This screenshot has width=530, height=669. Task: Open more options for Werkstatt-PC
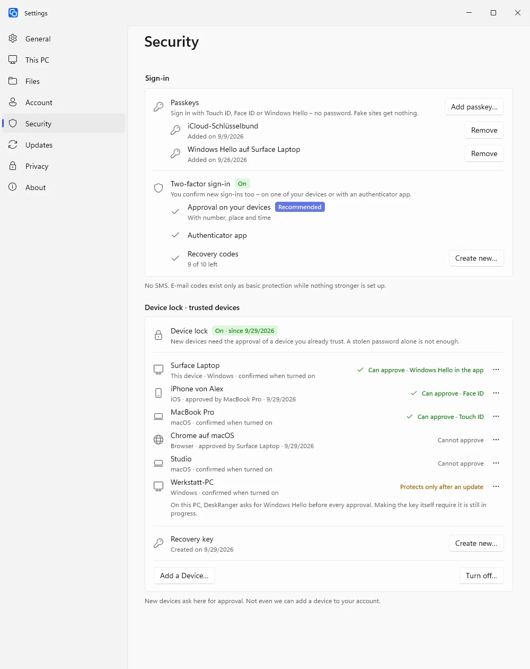496,486
